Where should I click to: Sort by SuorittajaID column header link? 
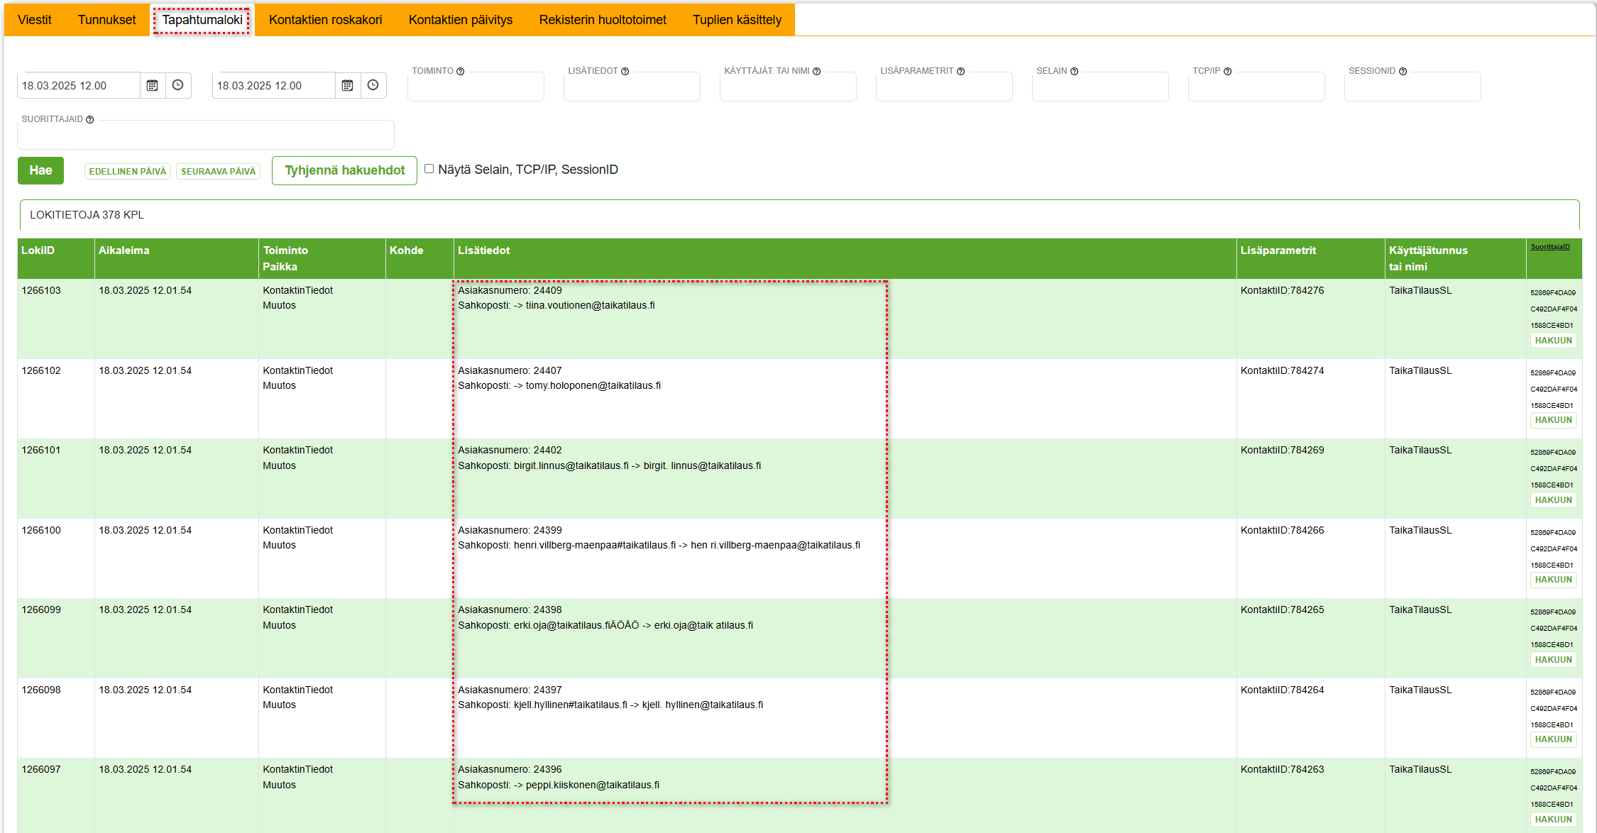click(1550, 247)
